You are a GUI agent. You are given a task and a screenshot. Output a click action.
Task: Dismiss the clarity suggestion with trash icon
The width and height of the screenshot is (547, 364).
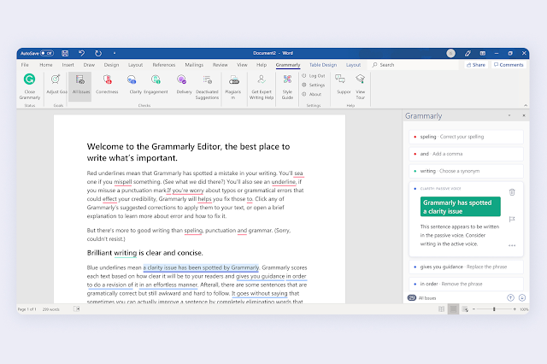click(x=512, y=192)
